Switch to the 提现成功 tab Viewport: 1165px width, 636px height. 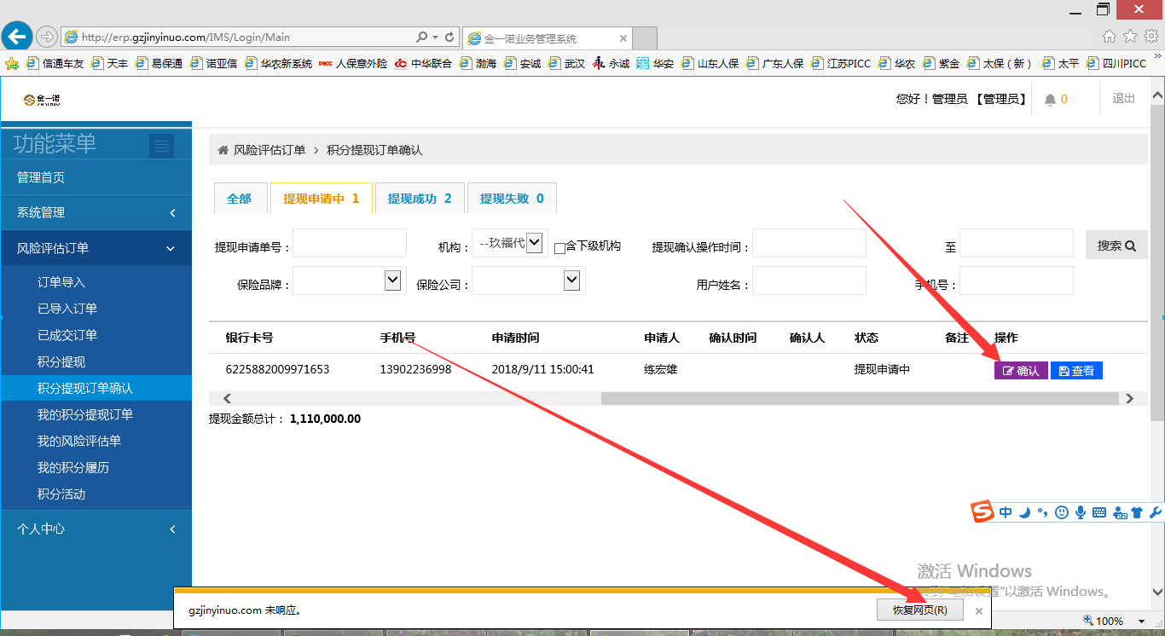click(x=420, y=199)
